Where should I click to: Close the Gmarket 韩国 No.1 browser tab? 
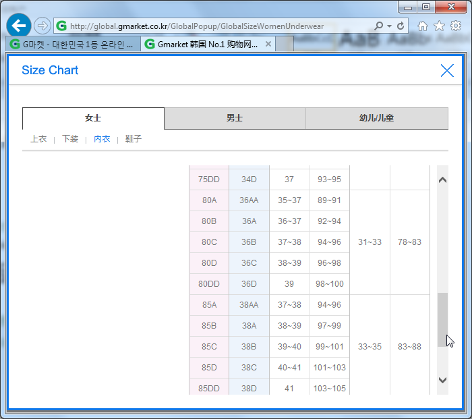click(x=268, y=45)
